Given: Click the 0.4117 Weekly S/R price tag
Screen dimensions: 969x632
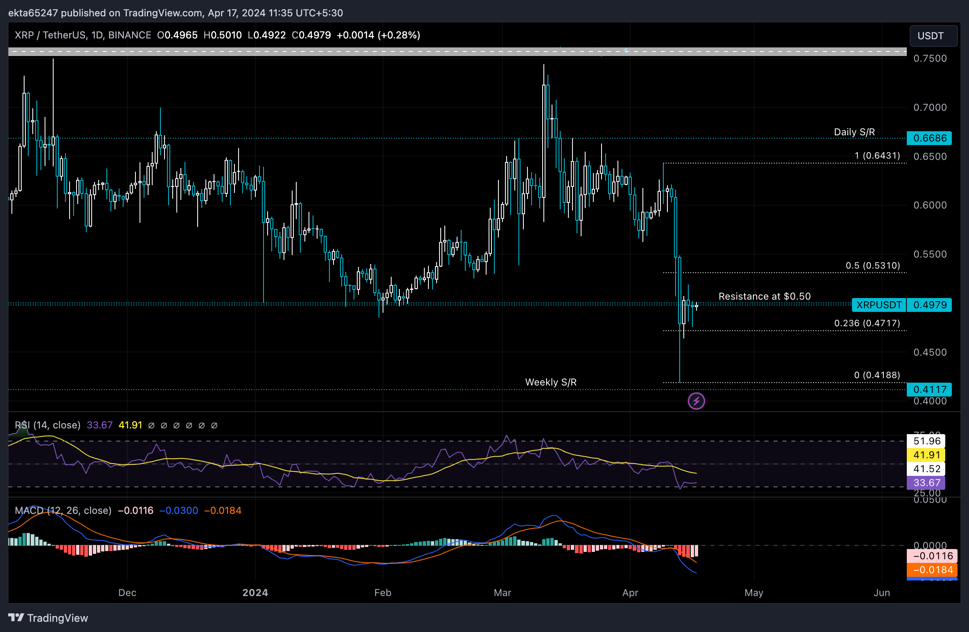Looking at the screenshot, I should click(929, 389).
